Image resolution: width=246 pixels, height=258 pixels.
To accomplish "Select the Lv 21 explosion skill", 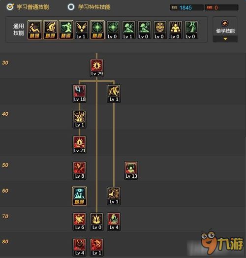I will coord(79,145).
